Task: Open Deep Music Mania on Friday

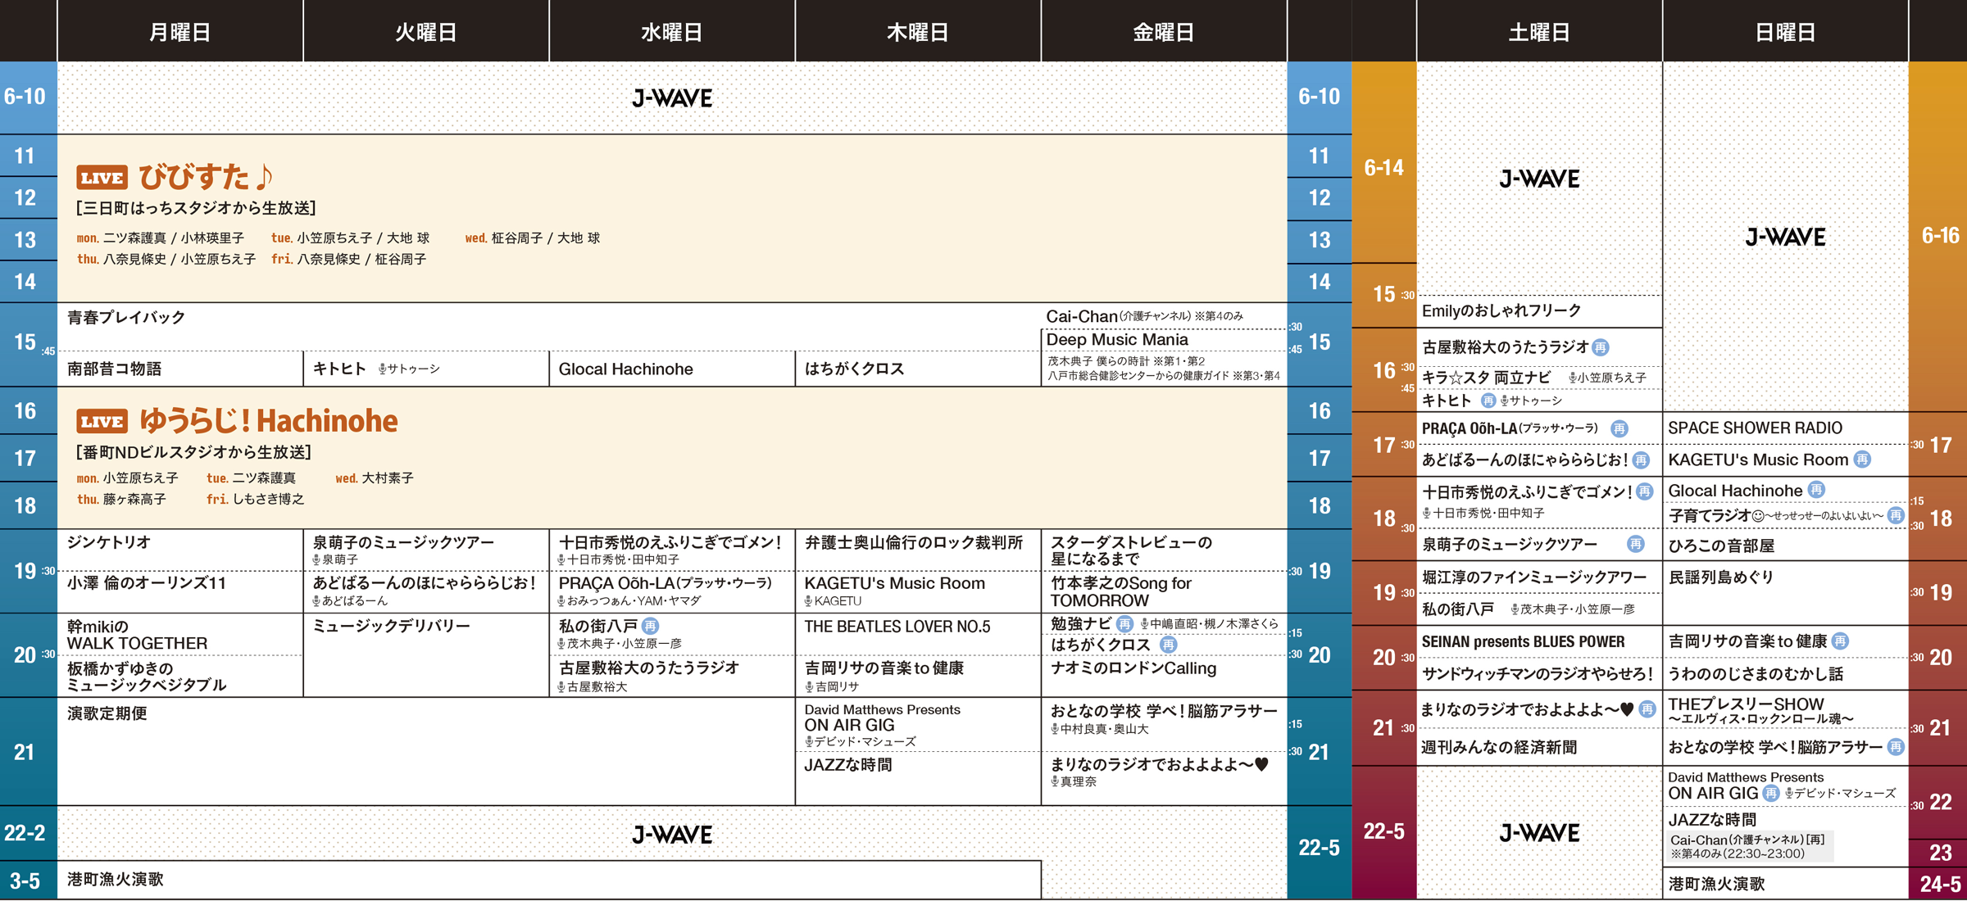Action: 1117,340
